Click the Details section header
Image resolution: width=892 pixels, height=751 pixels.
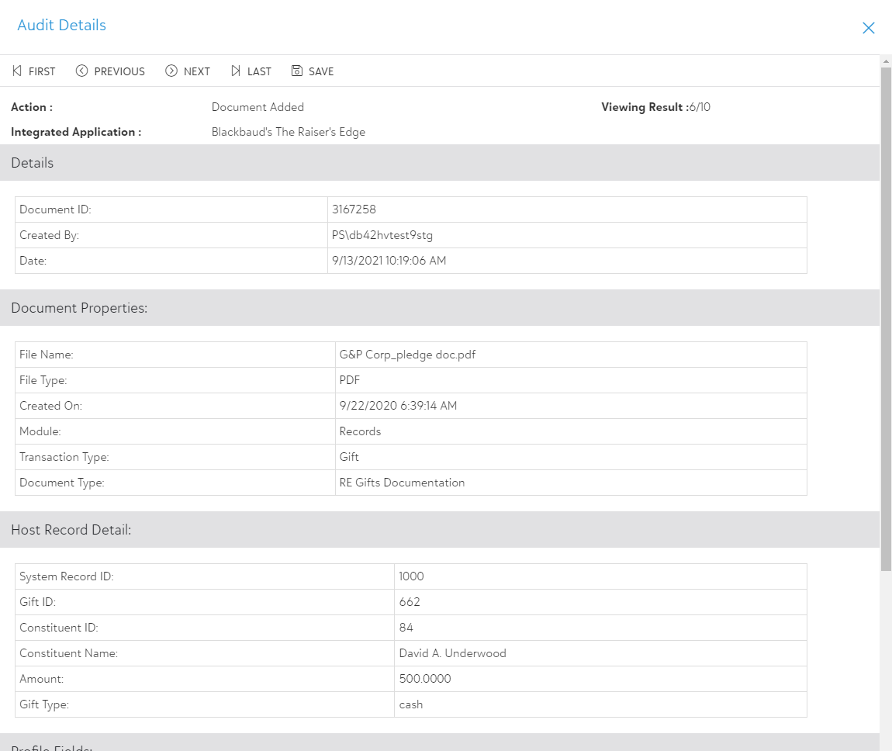pyautogui.click(x=440, y=163)
